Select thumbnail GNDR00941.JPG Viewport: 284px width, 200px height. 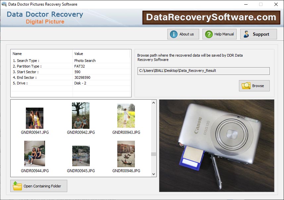click(x=34, y=118)
